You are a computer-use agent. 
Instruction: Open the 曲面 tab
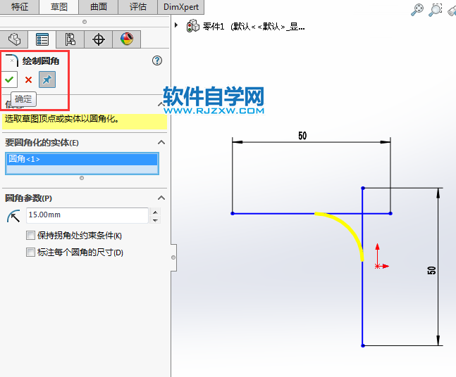(98, 6)
